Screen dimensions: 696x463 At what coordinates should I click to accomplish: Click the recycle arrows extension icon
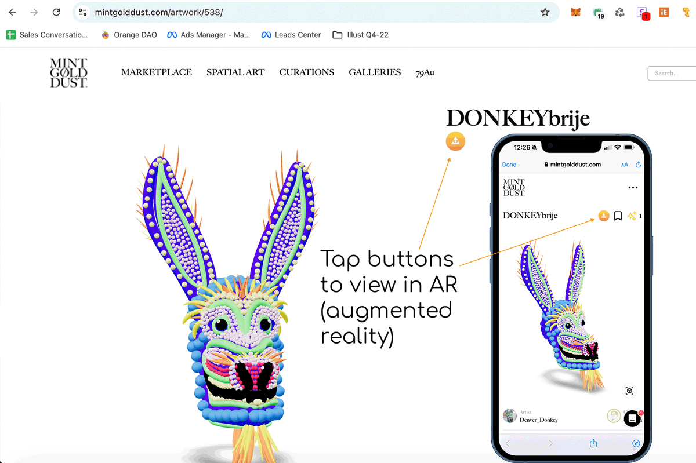[620, 12]
